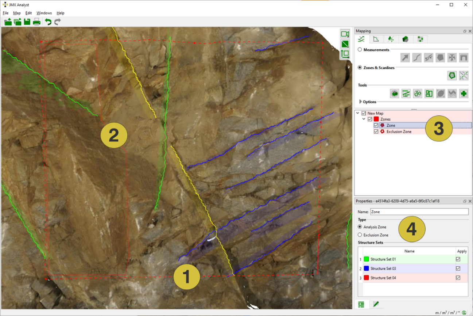Image resolution: width=473 pixels, height=316 pixels.
Task: Switch to the Properties list tab
Action: [x=361, y=304]
